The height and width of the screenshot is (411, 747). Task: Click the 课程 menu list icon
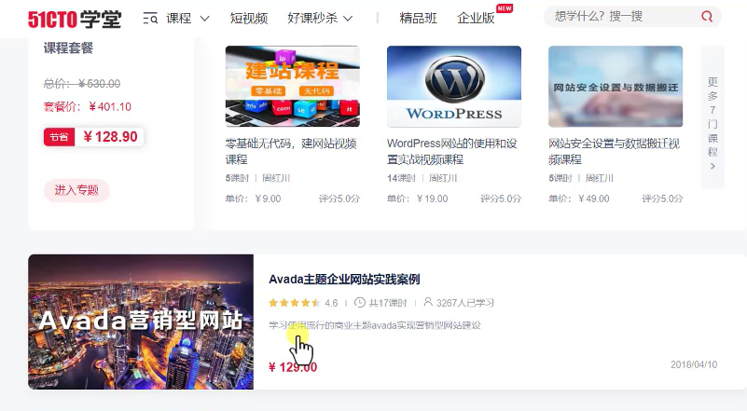click(150, 18)
